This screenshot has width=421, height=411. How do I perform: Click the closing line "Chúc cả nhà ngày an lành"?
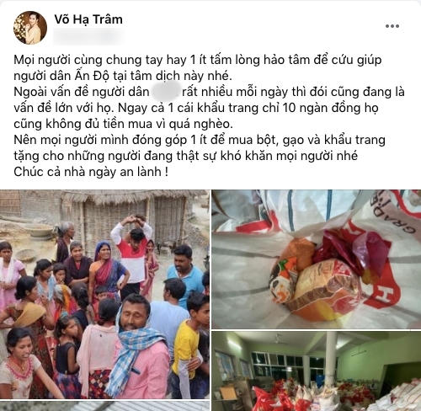91,172
